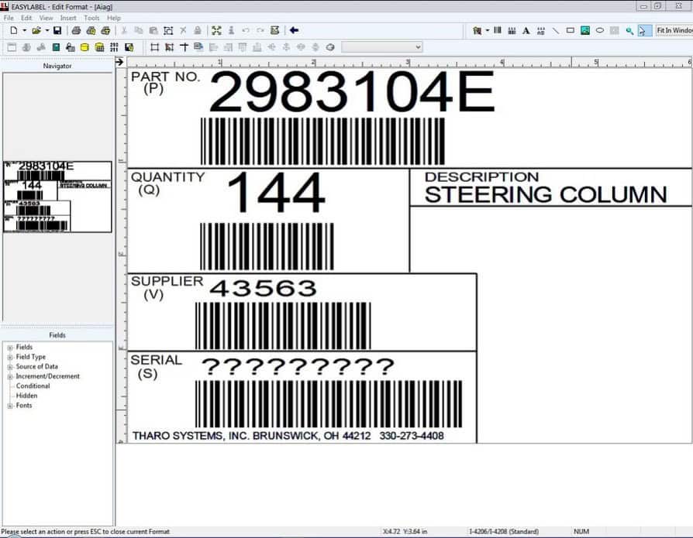Click the Navigator label thumbnail preview
The width and height of the screenshot is (693, 538).
point(57,197)
